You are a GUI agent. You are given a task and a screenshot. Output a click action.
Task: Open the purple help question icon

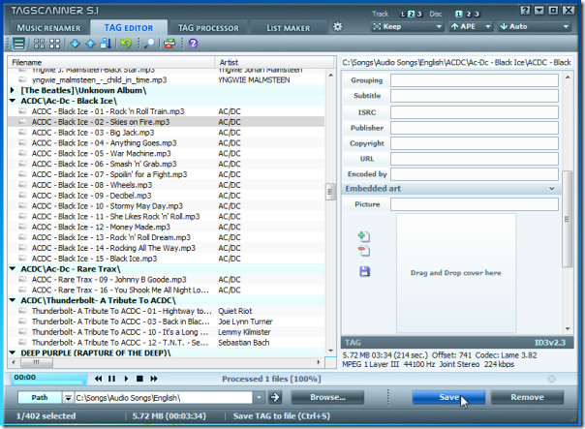[193, 44]
